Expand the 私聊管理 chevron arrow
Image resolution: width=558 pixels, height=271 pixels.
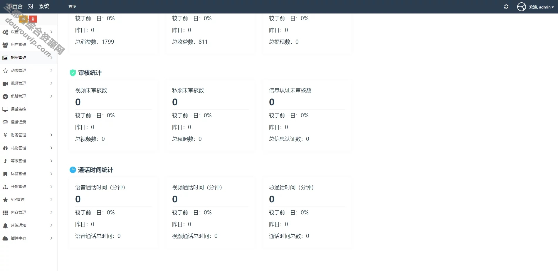(51, 96)
